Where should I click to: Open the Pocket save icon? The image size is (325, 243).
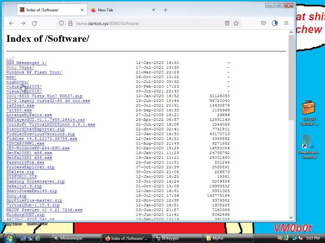click(263, 23)
